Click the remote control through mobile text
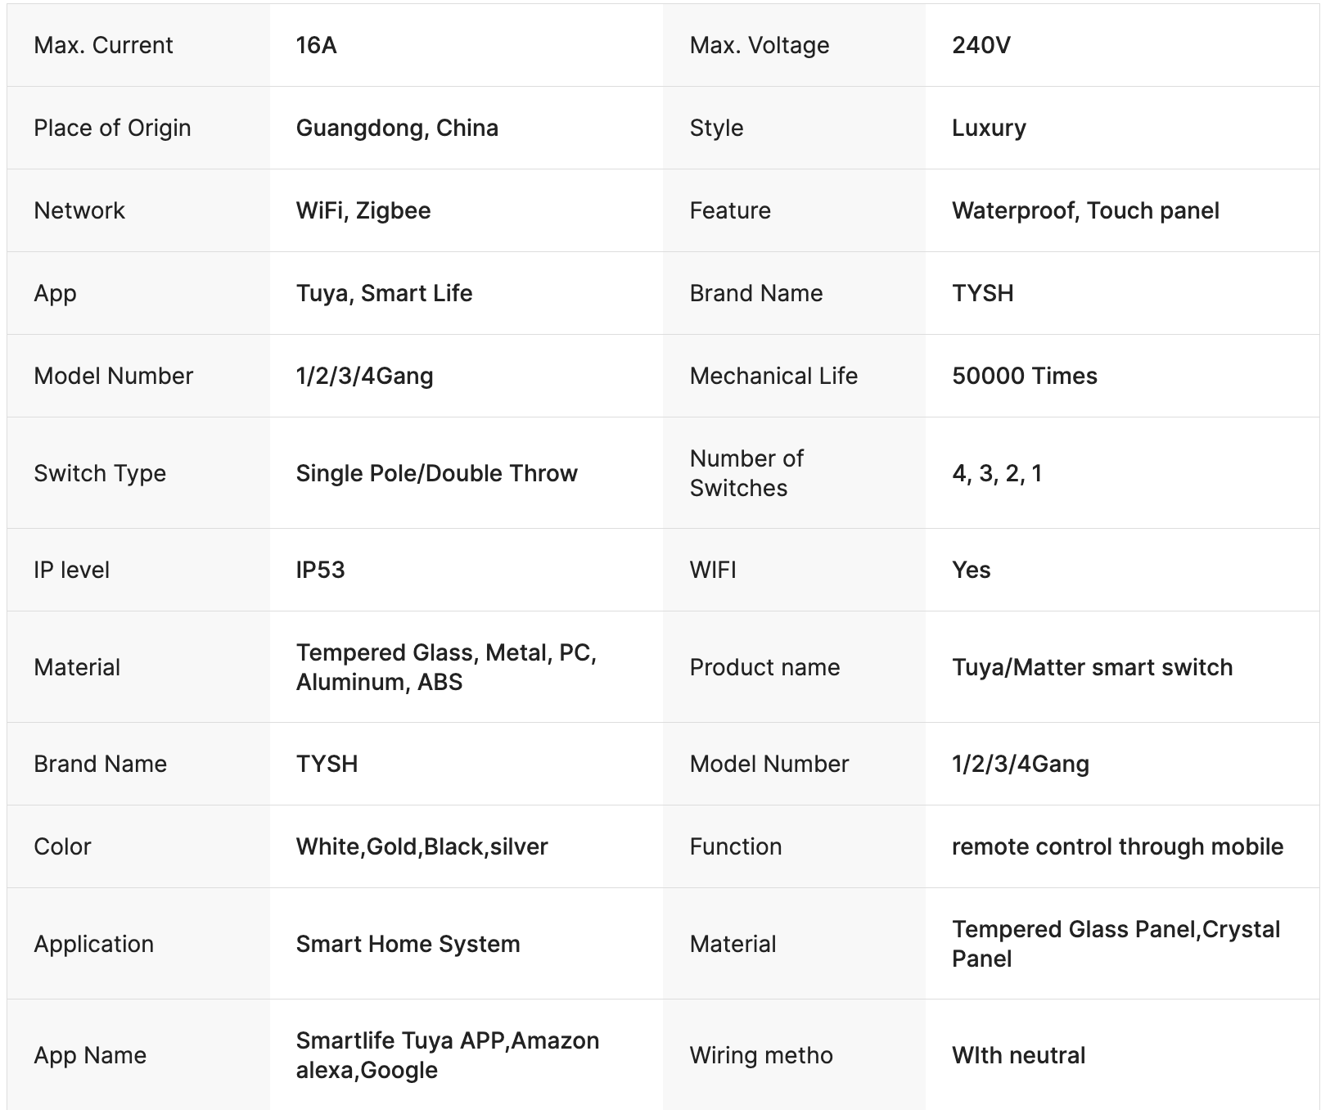The image size is (1321, 1110). [x=1117, y=846]
